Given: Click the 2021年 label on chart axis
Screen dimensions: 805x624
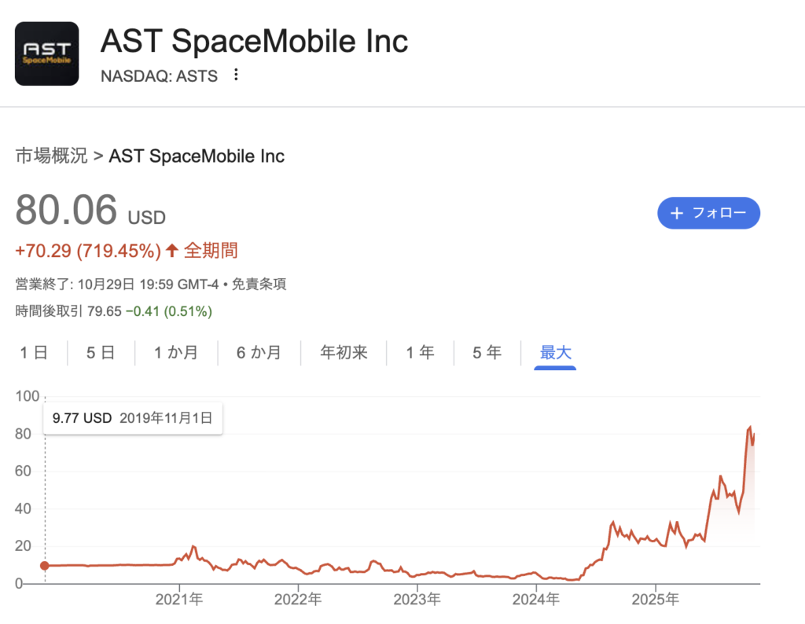Looking at the screenshot, I should coord(181,600).
